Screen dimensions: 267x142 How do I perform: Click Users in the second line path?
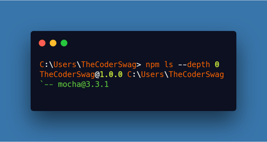152,74
